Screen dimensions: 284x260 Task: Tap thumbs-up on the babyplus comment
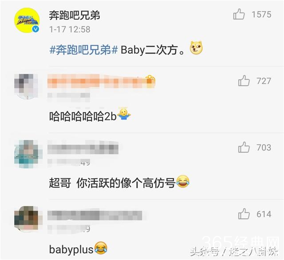click(x=244, y=213)
